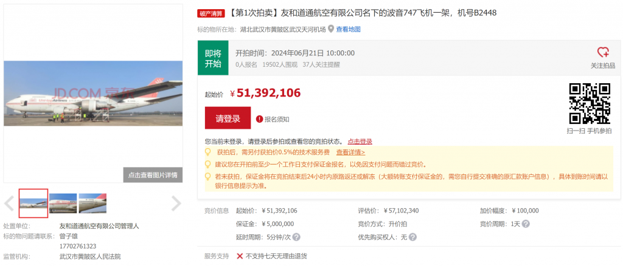Click the main airplane photo

click(x=93, y=93)
